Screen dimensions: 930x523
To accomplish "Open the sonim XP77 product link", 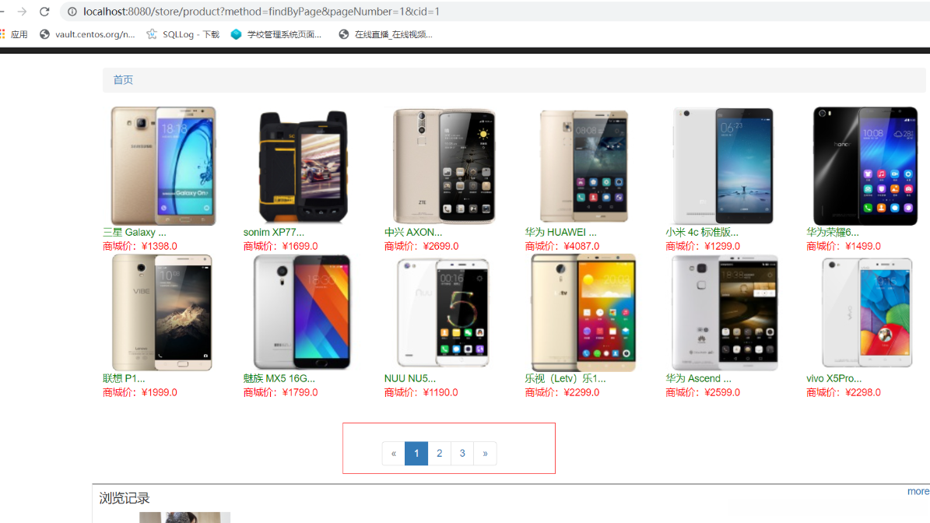I will click(273, 233).
